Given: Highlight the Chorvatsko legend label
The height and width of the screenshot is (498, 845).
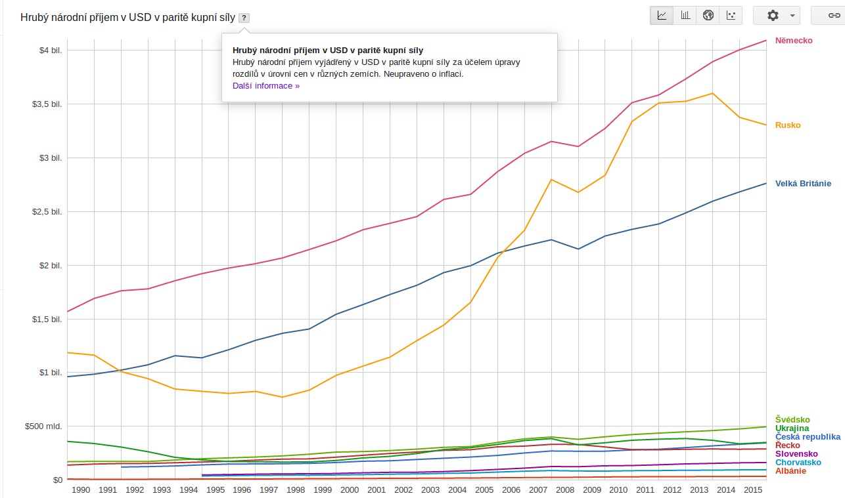Looking at the screenshot, I should 798,463.
